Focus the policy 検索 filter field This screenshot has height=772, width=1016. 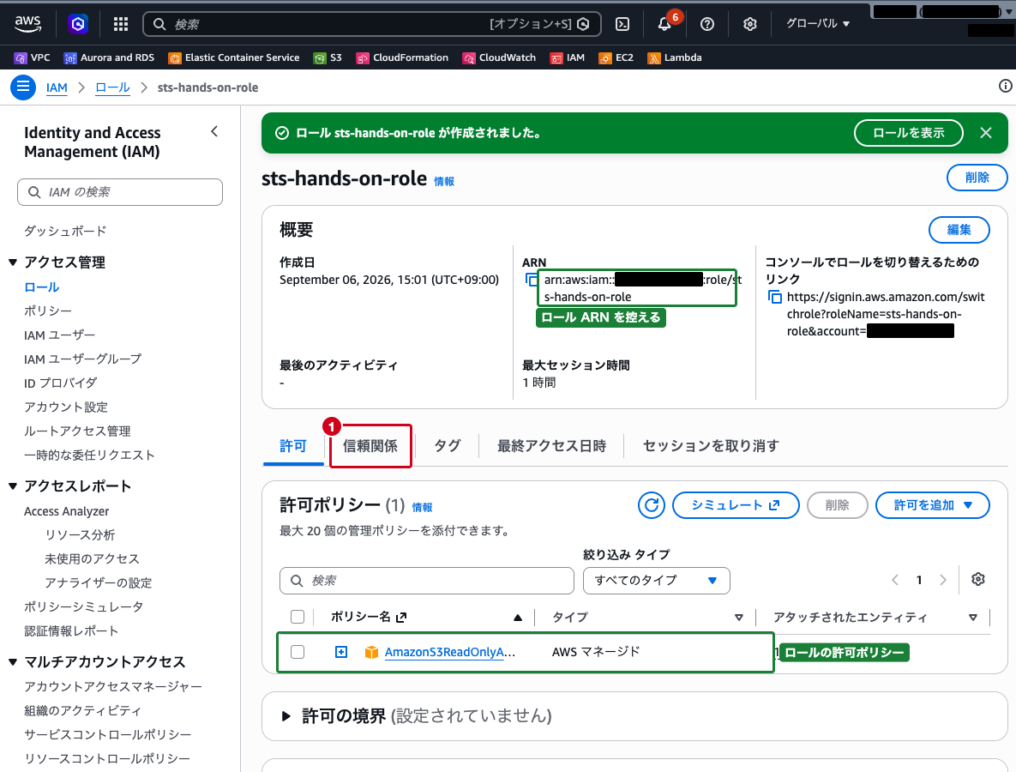[x=426, y=580]
